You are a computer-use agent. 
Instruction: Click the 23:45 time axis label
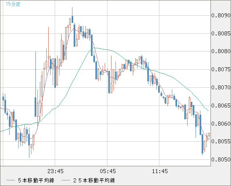coord(56,171)
